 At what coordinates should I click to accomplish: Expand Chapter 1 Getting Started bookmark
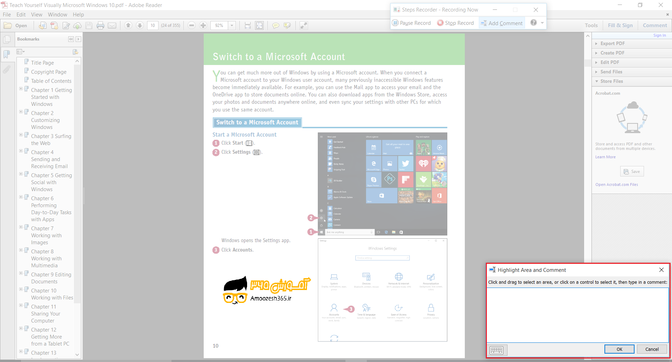(x=21, y=89)
